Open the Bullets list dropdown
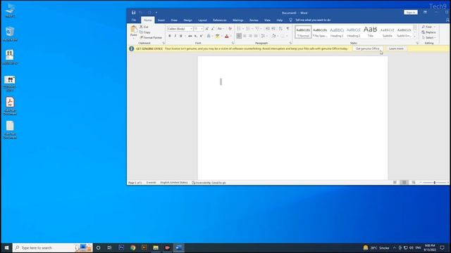 [243, 29]
